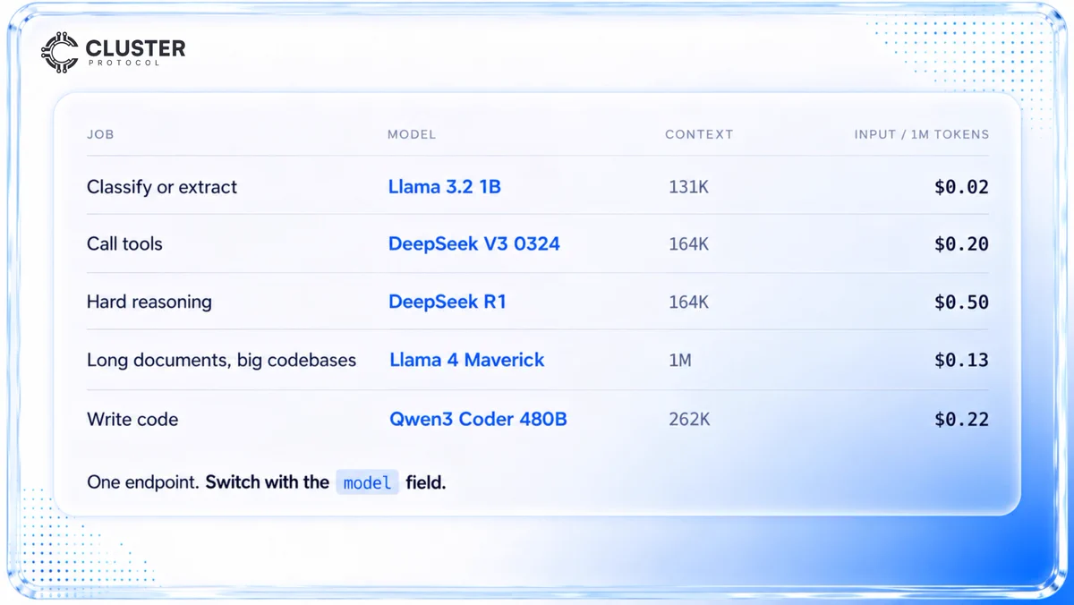Click the $0.13 price value
The width and height of the screenshot is (1074, 605).
pos(961,360)
